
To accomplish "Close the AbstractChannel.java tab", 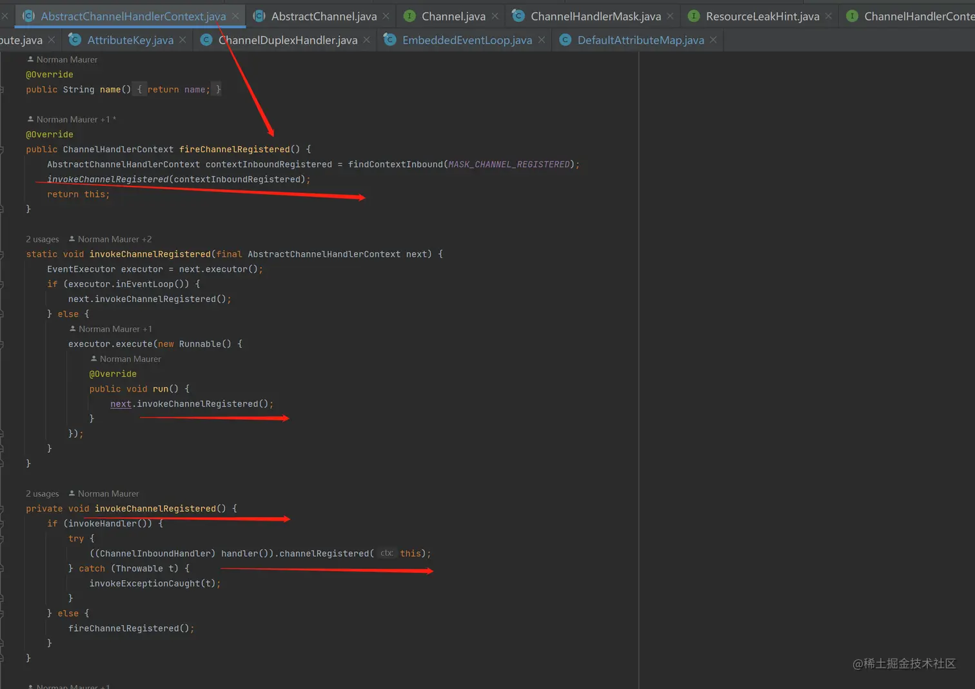I will point(386,16).
